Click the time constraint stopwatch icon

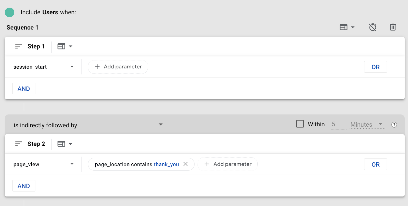373,27
